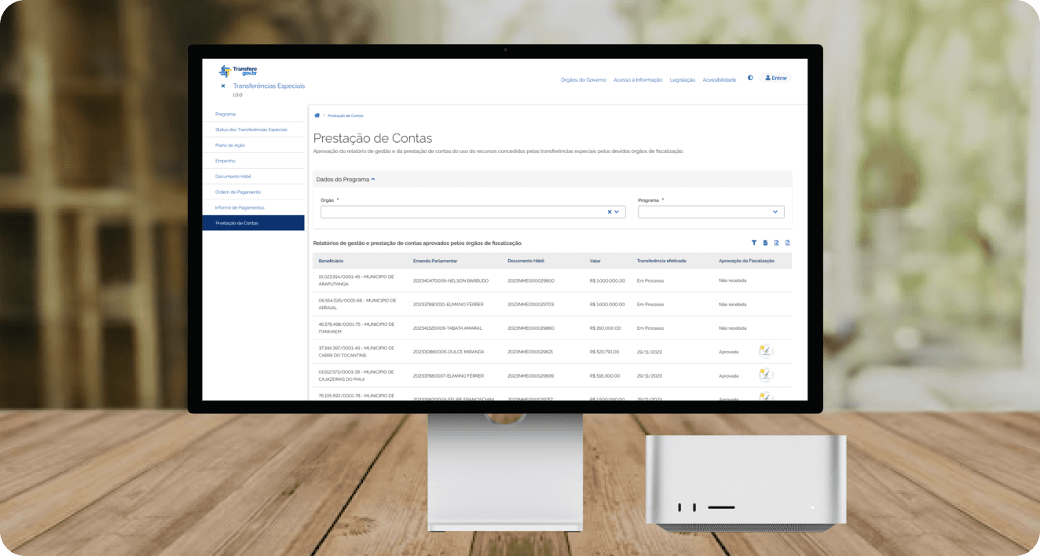Click Aprovada status in DULCE MIRANDA row

[729, 352]
